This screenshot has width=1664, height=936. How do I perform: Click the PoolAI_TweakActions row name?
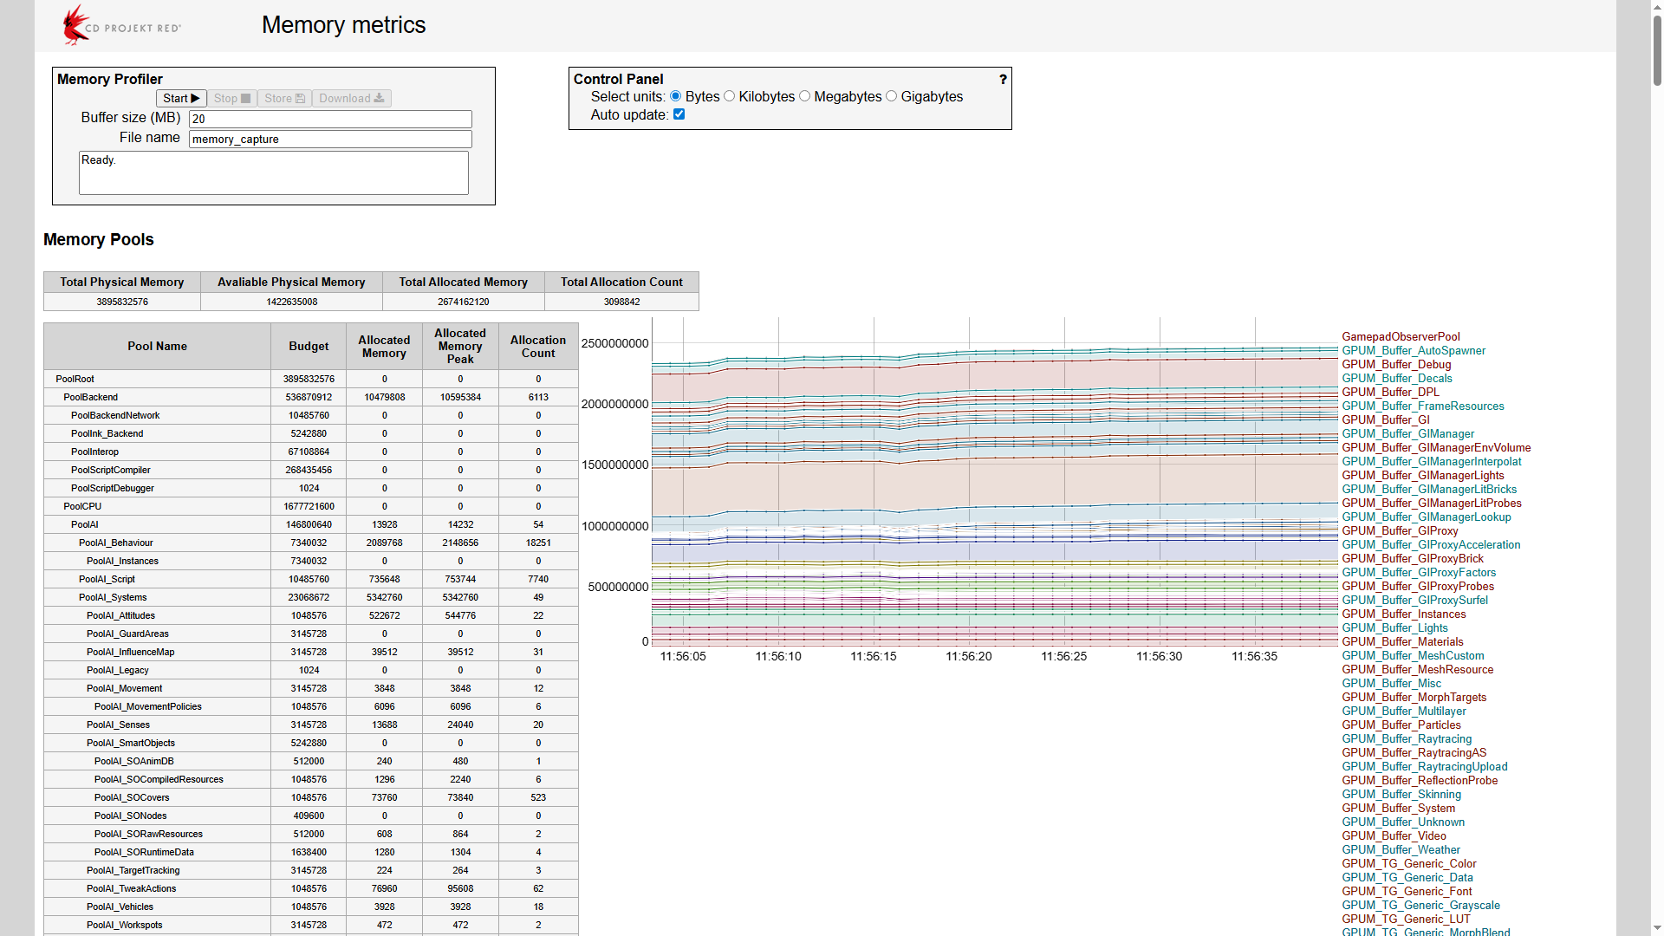[x=131, y=889]
